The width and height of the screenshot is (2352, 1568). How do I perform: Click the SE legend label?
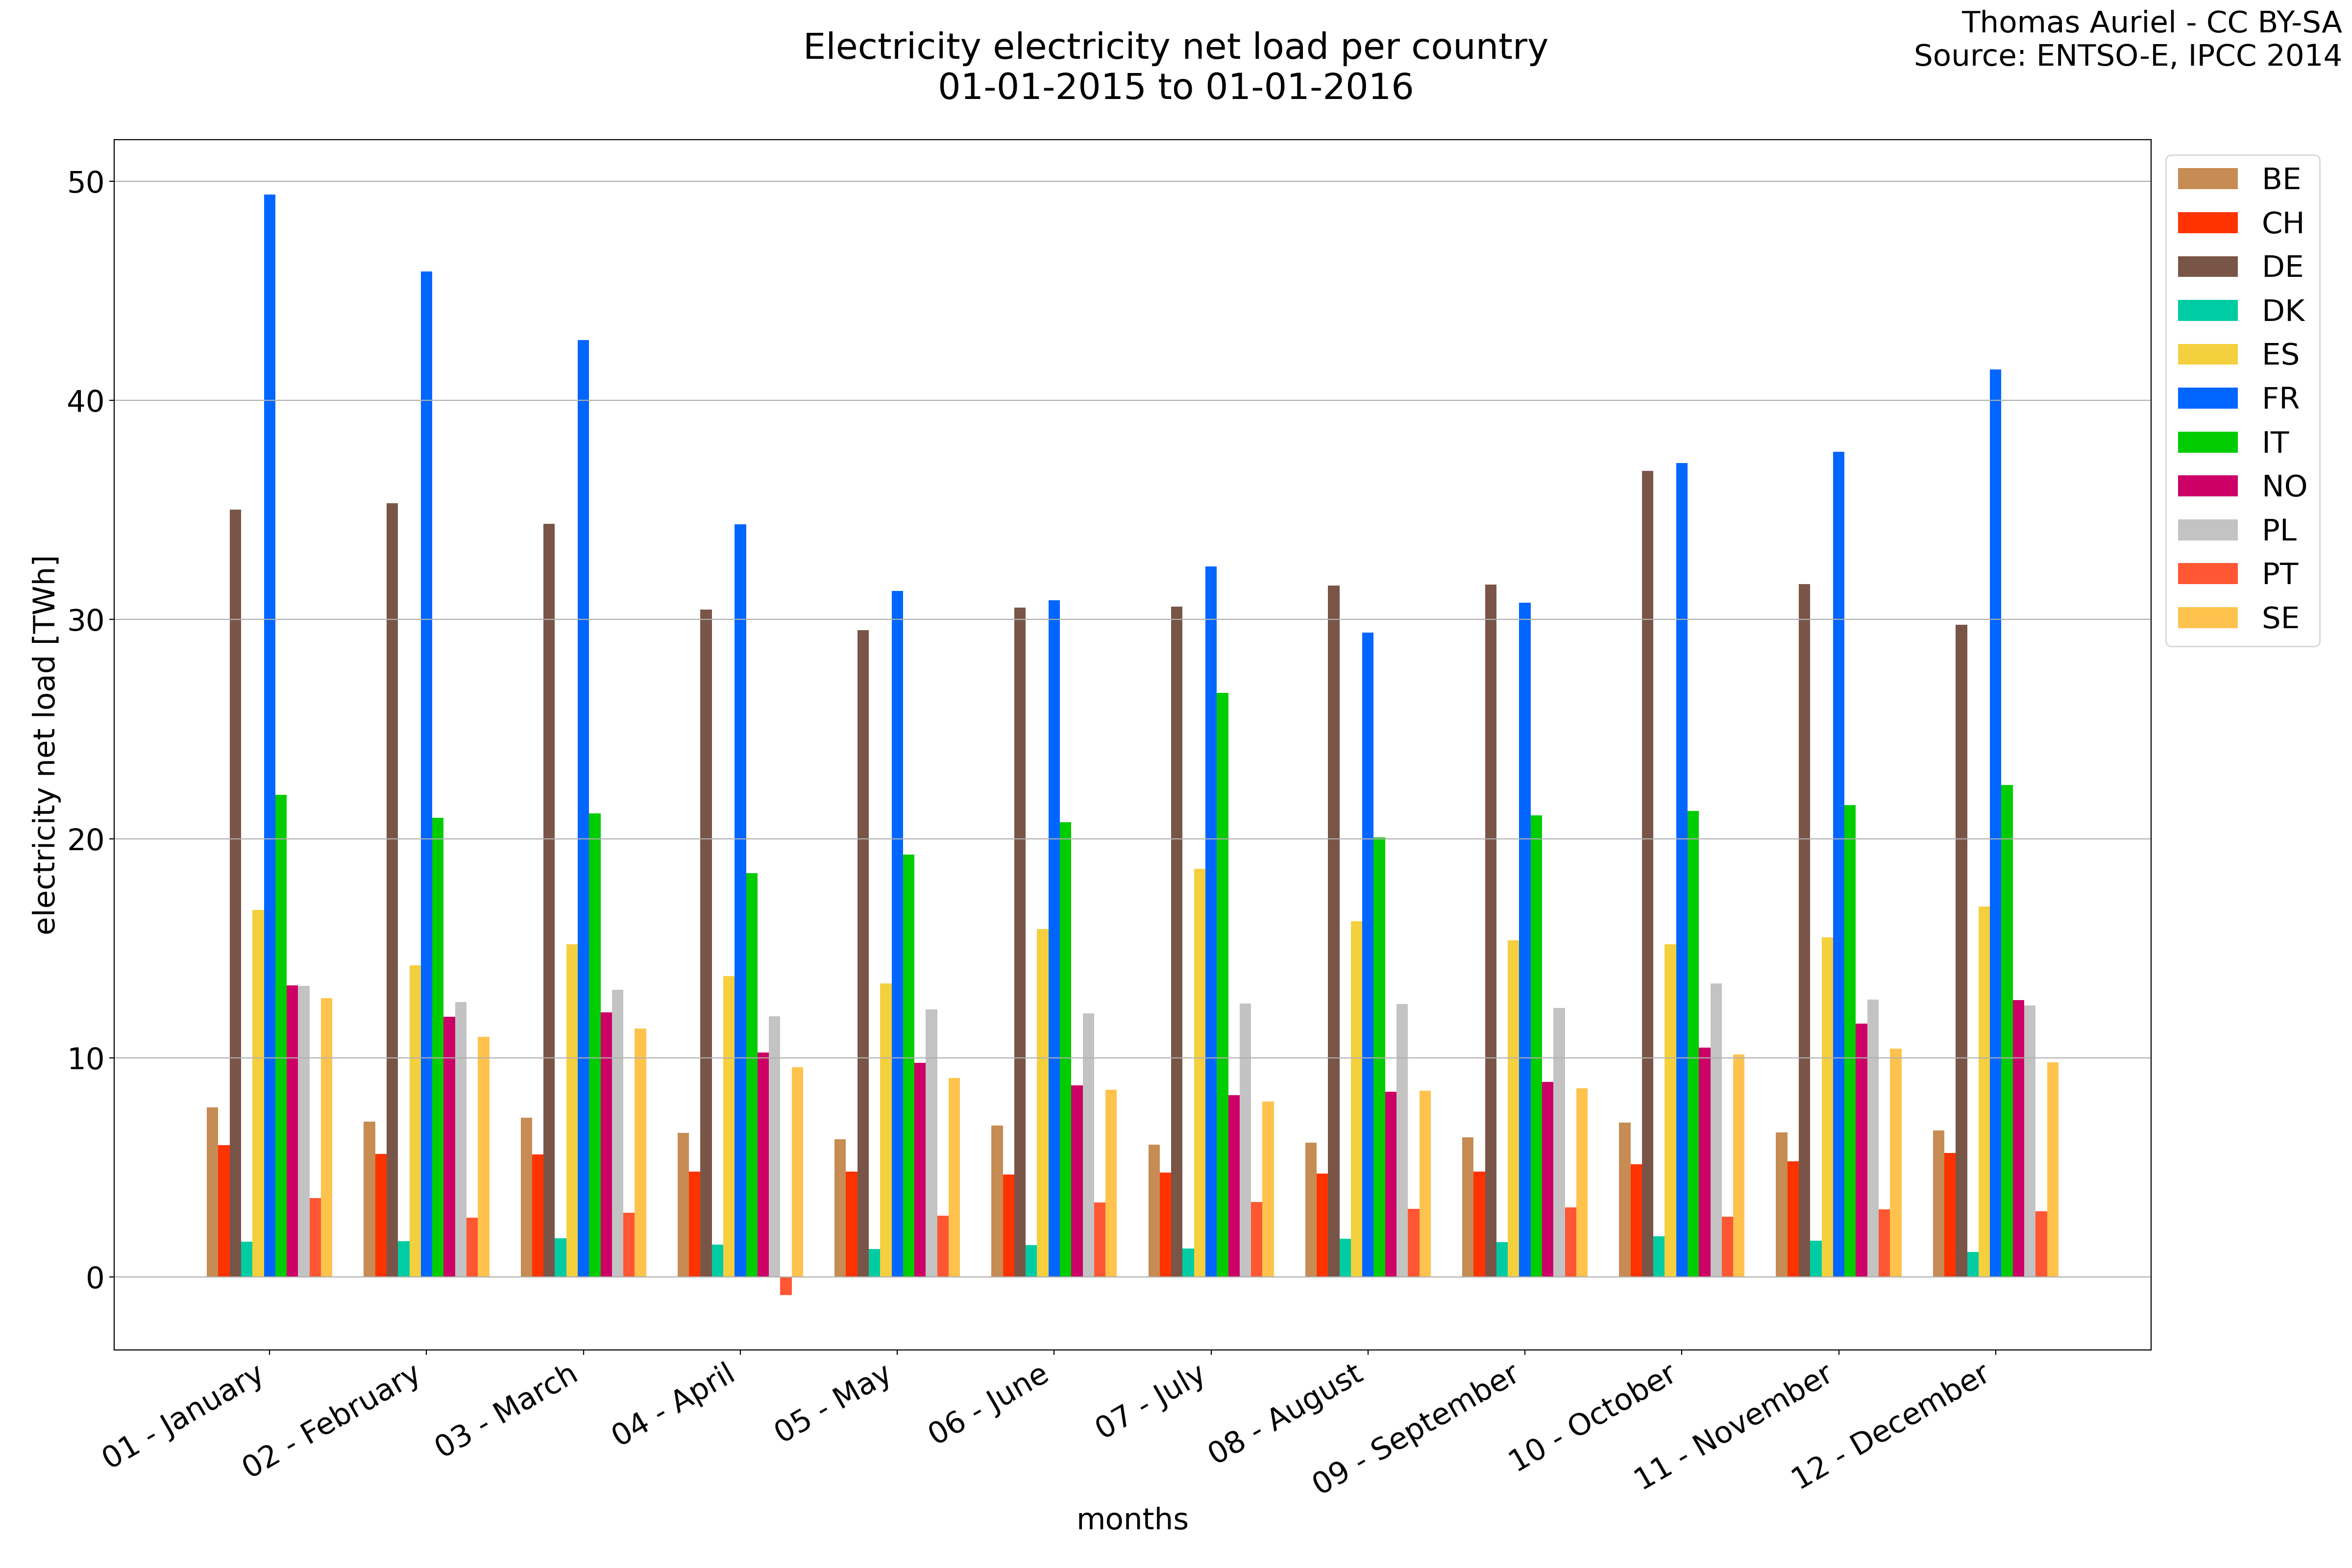point(2280,618)
